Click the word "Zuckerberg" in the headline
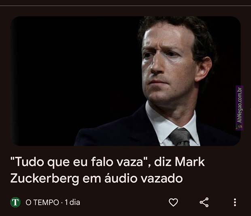The image size is (251, 216). tap(45, 179)
